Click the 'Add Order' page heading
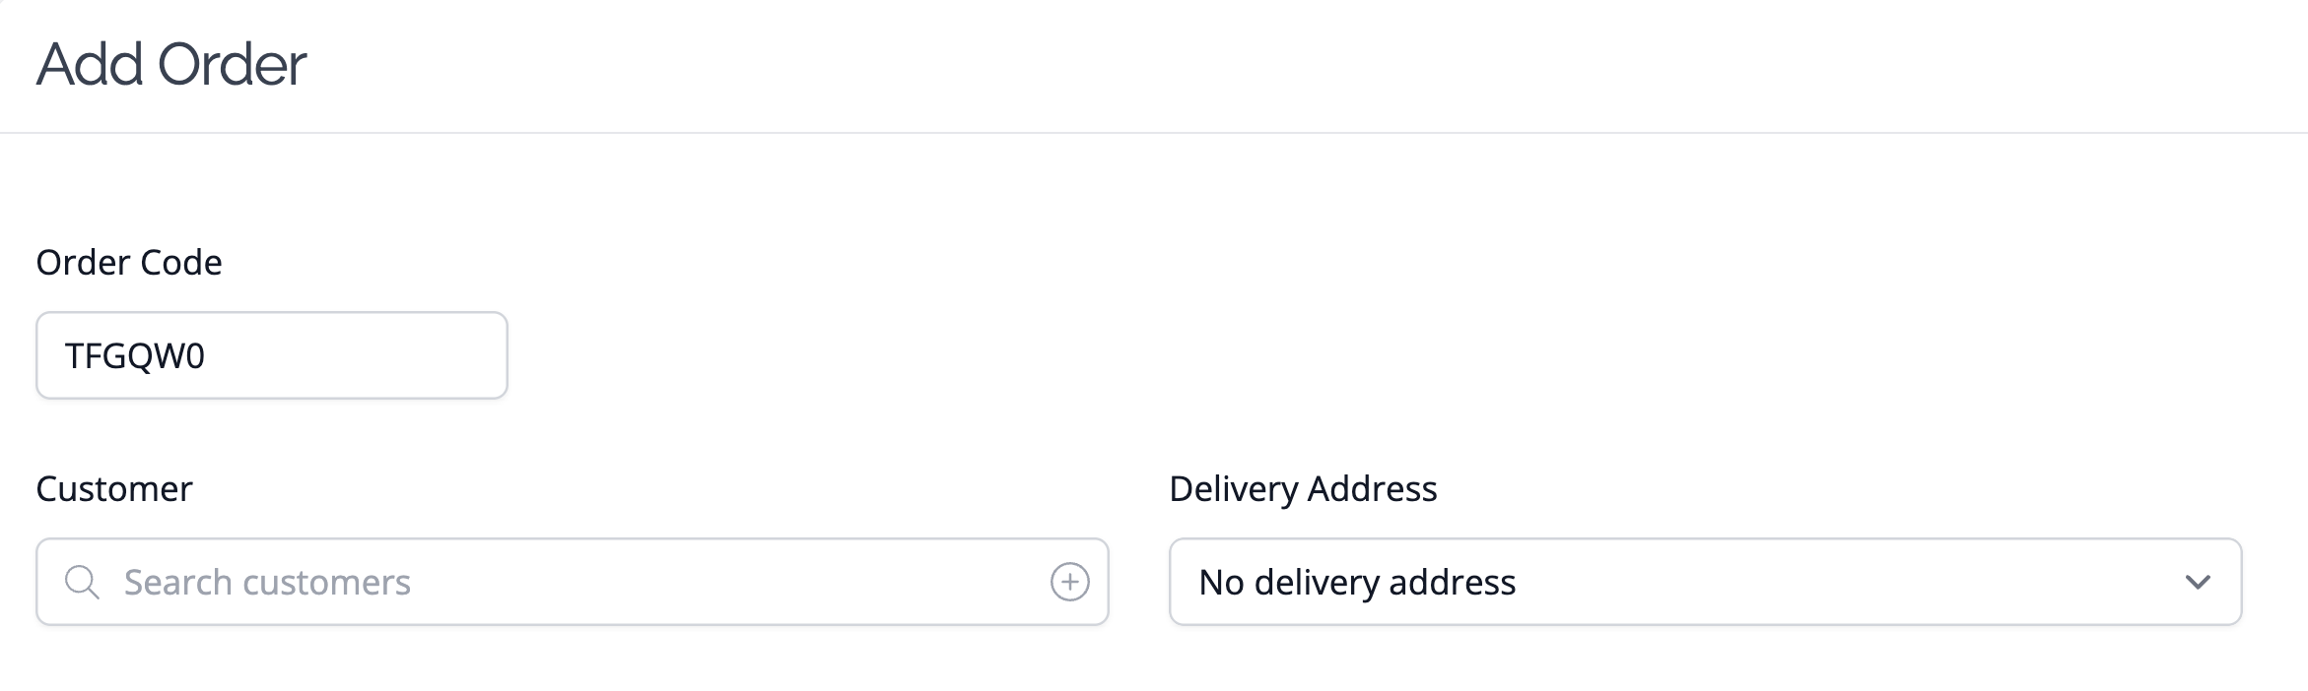Viewport: 2308px width, 691px height. (171, 64)
